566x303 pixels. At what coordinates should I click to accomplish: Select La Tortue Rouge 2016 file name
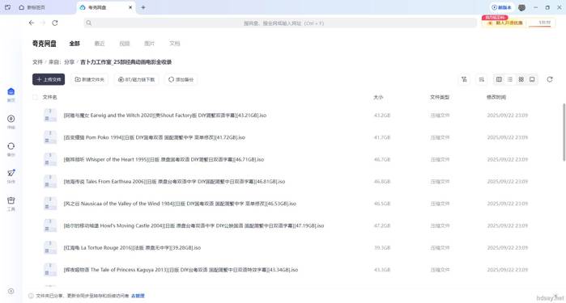click(x=132, y=247)
